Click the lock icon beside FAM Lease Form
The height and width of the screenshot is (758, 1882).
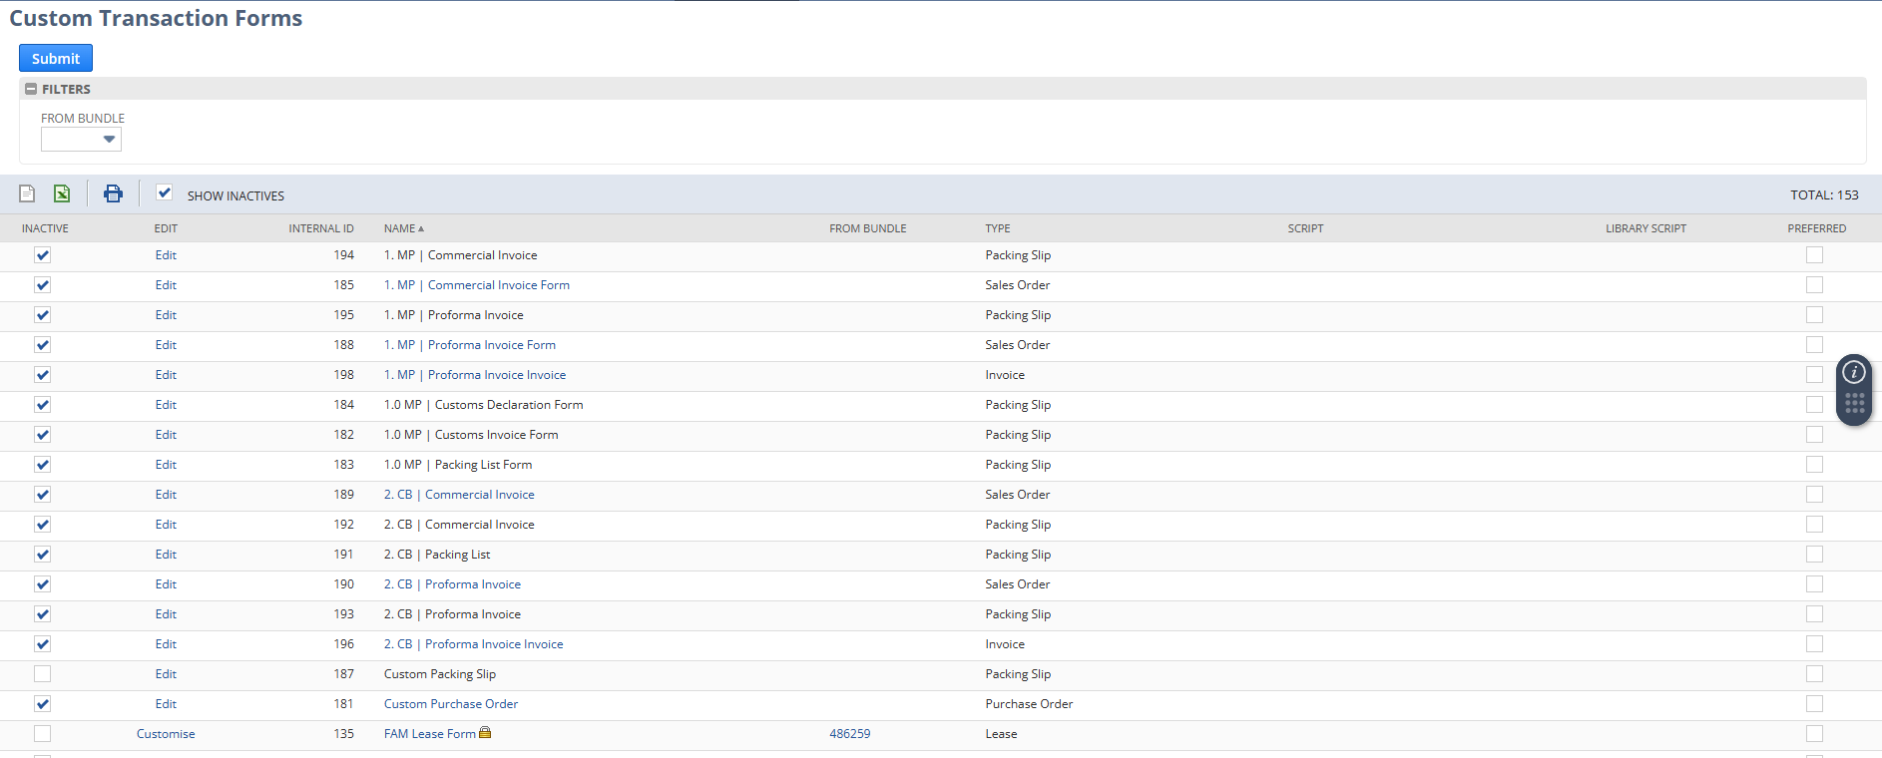[485, 733]
